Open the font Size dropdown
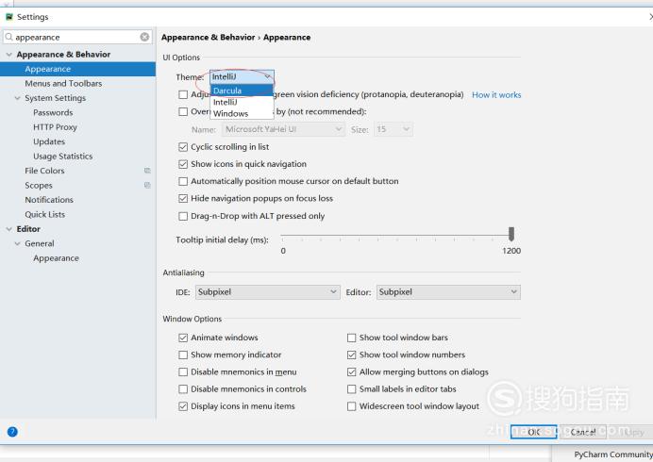Viewport: 653px width, 462px height. tap(393, 129)
